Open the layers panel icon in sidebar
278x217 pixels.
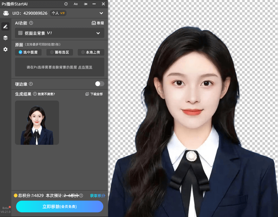click(5, 38)
